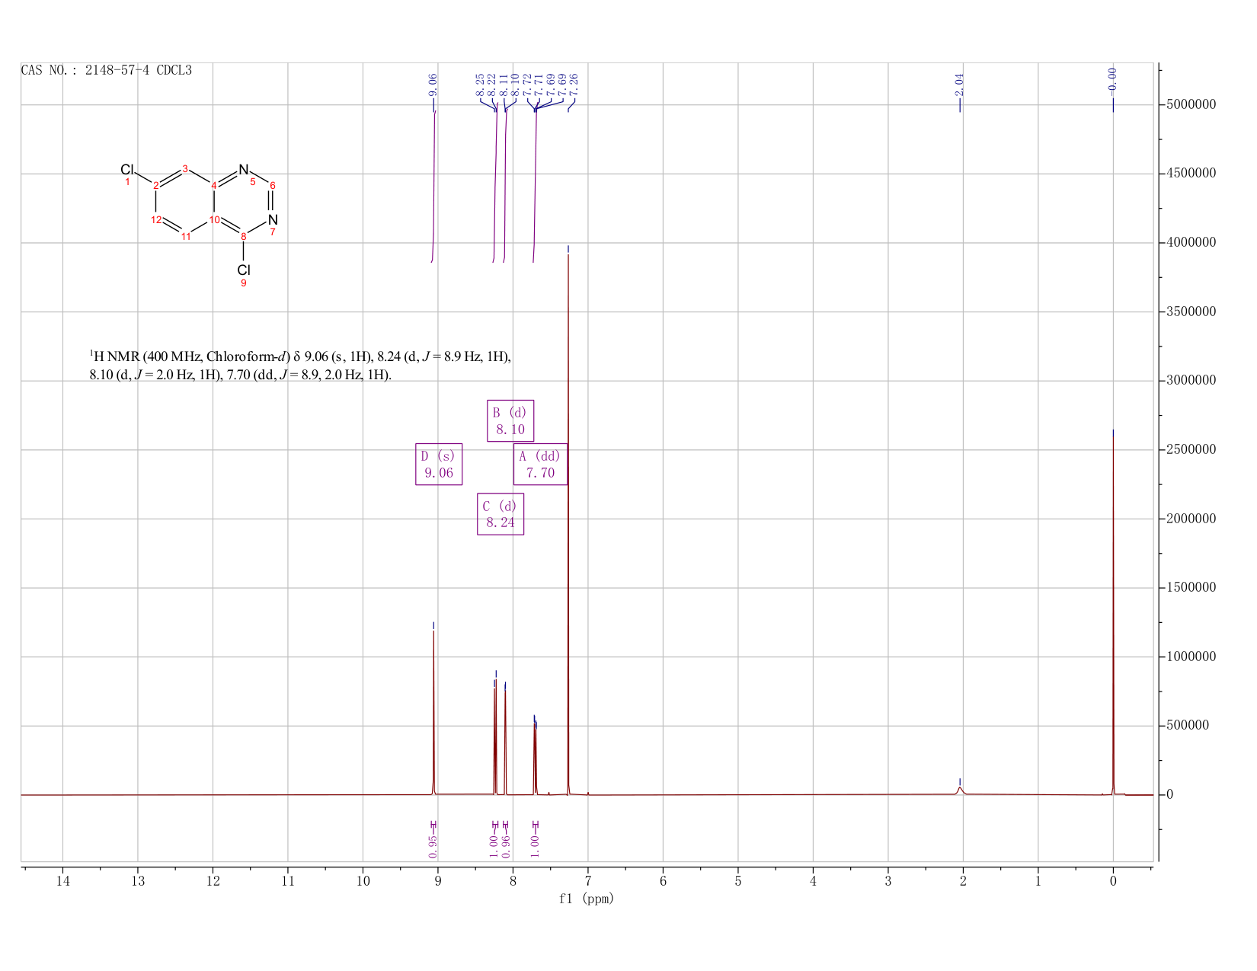The image size is (1257, 971).
Task: Click the 7.26 peak label at top
Action: [x=574, y=85]
